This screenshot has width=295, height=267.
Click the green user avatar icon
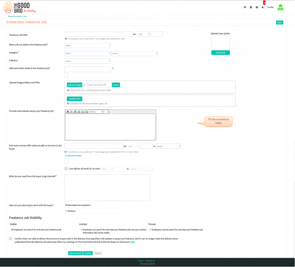click(280, 7)
